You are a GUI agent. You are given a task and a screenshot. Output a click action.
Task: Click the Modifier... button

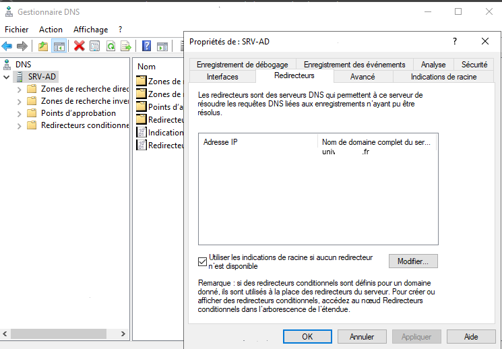(x=413, y=261)
